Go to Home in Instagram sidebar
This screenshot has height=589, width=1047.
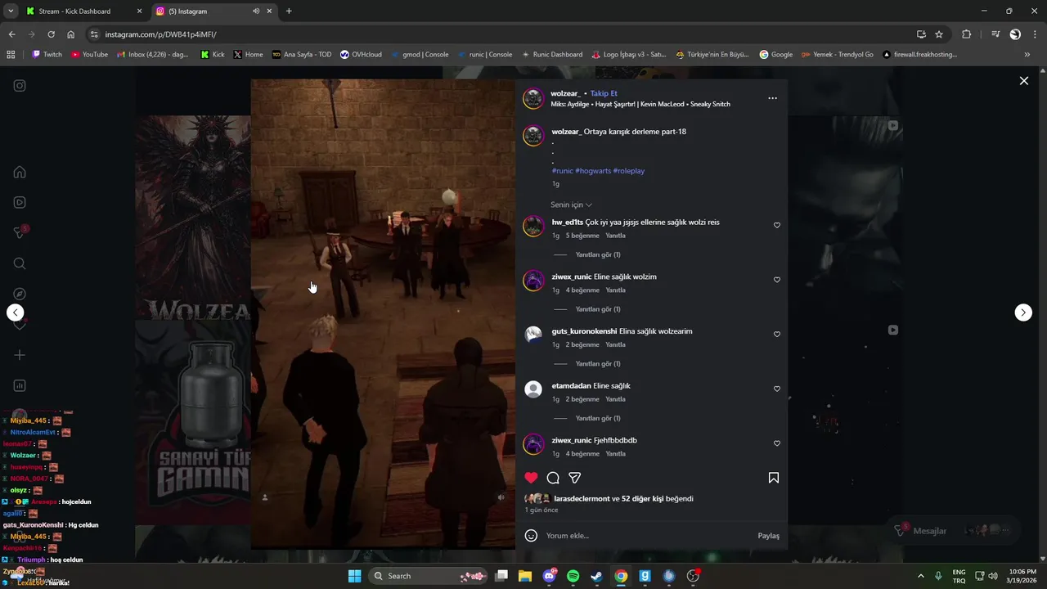click(20, 172)
